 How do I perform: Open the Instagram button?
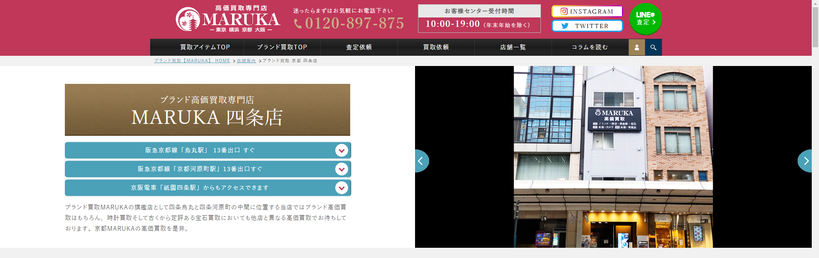click(587, 11)
